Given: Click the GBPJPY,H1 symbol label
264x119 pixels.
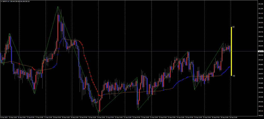Looking at the screenshot, I should (6, 1).
